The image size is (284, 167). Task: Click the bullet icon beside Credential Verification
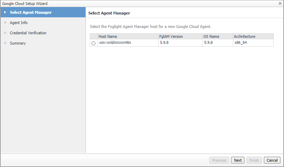pos(5,33)
